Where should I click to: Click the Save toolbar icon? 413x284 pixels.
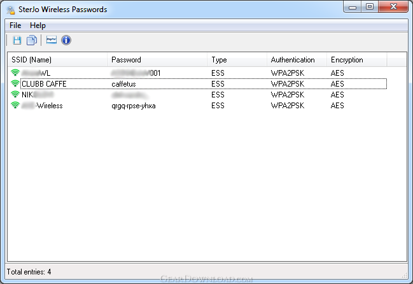17,40
